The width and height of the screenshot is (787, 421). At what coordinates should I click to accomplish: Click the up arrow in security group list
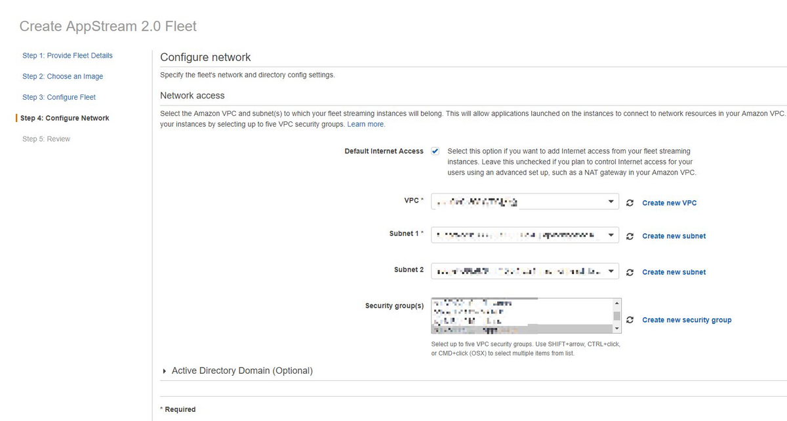coord(617,303)
